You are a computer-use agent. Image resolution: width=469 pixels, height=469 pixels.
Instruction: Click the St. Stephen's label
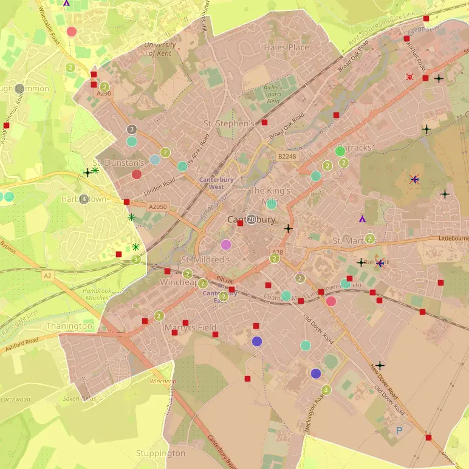click(229, 123)
